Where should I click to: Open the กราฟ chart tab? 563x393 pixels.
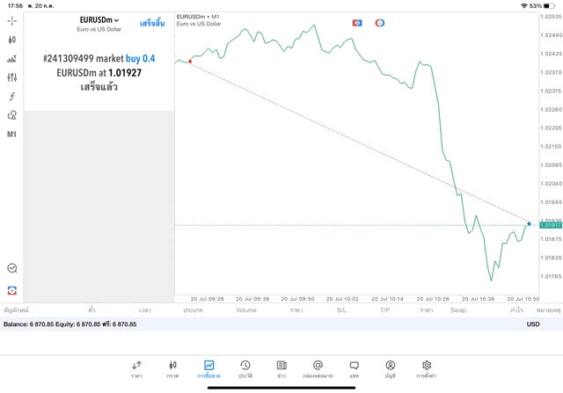tap(172, 369)
